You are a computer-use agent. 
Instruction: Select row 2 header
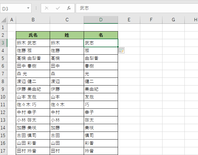(3, 35)
